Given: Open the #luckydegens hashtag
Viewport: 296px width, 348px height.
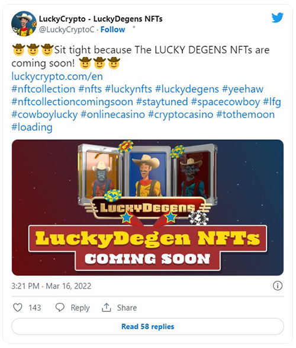Looking at the screenshot, I should pyautogui.click(x=187, y=89).
